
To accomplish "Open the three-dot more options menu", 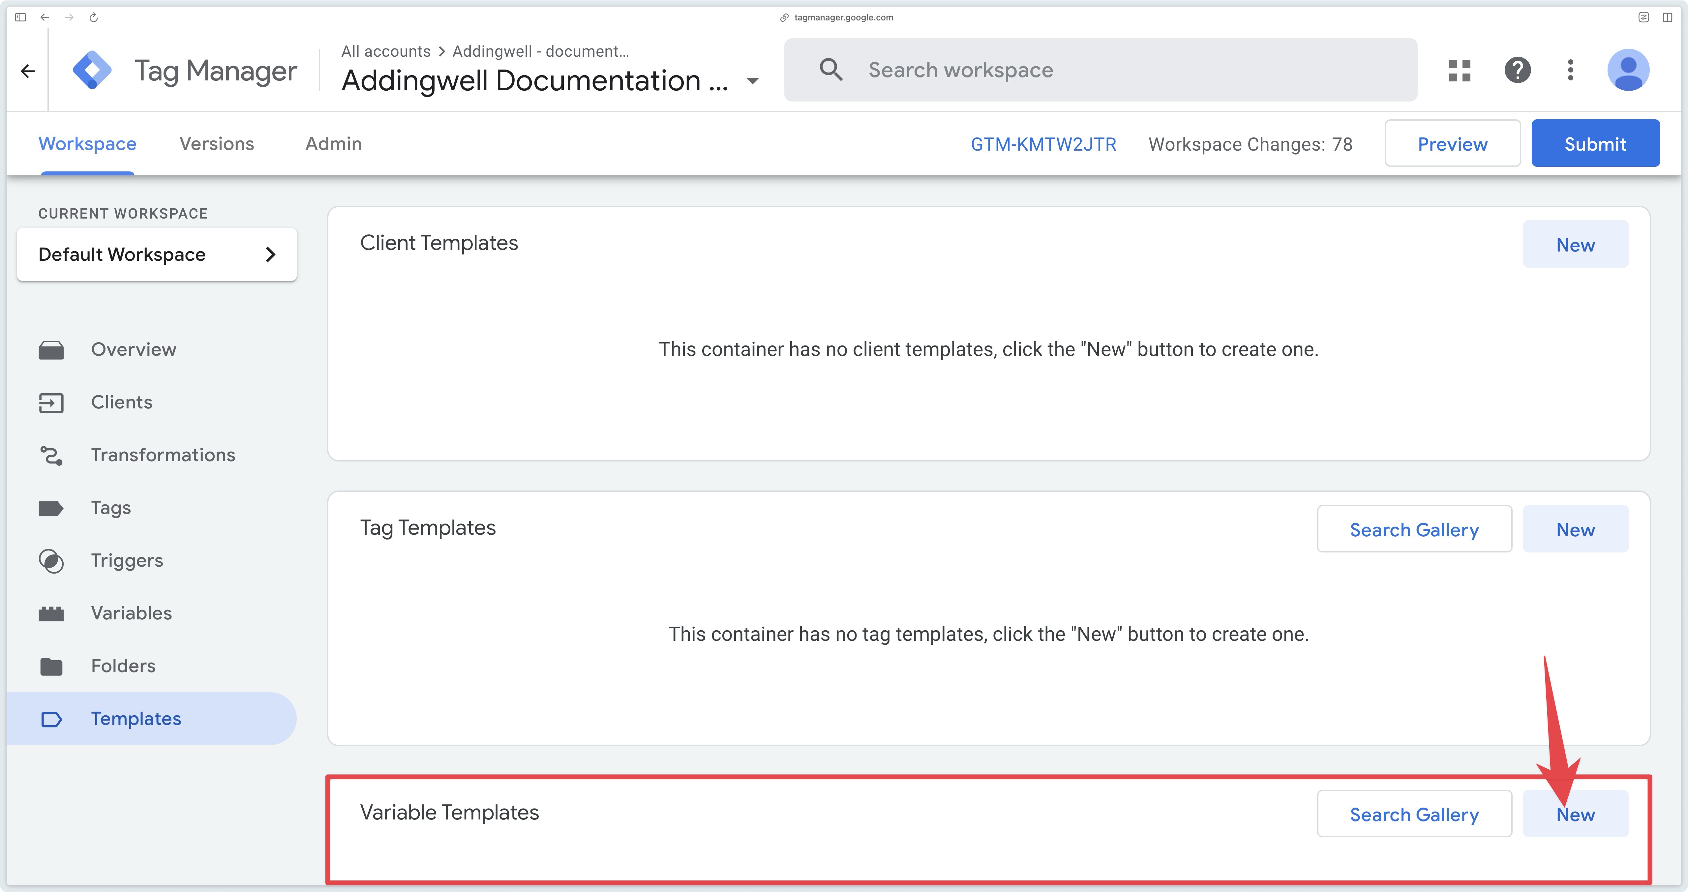I will (1571, 70).
